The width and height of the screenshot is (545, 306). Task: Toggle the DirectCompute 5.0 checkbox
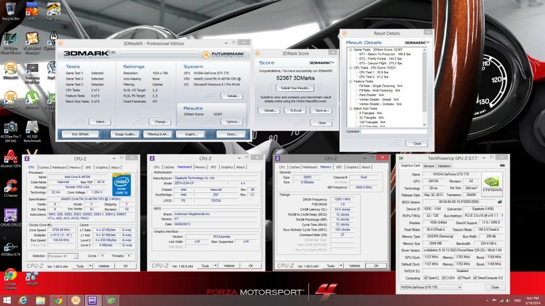pyautogui.click(x=475, y=278)
